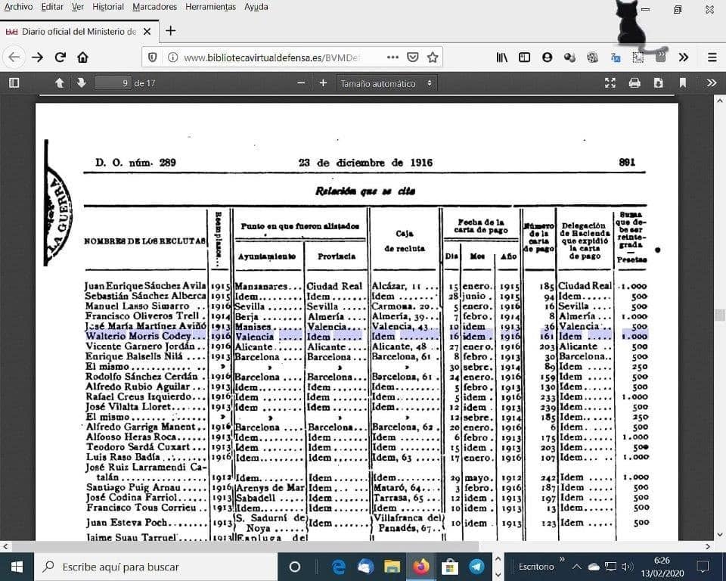Download the PDF file
Screen dimensions: 726x581
click(659, 83)
